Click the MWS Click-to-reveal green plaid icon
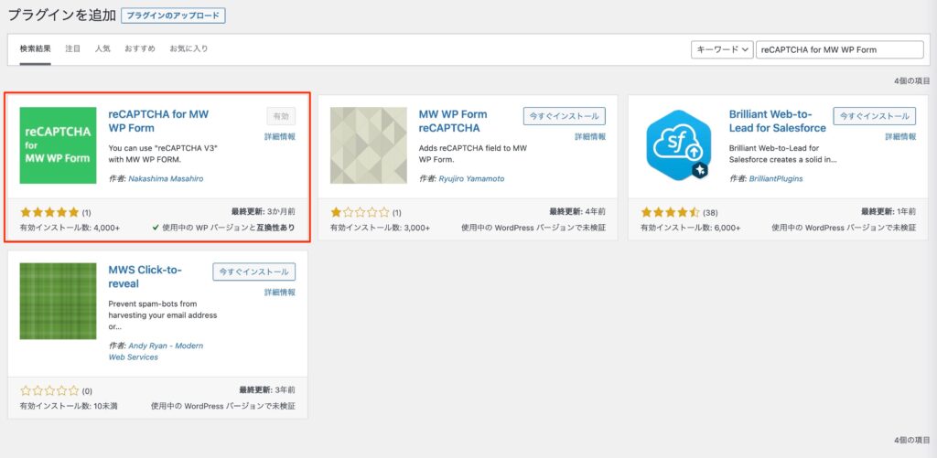937x458 pixels. pyautogui.click(x=58, y=301)
